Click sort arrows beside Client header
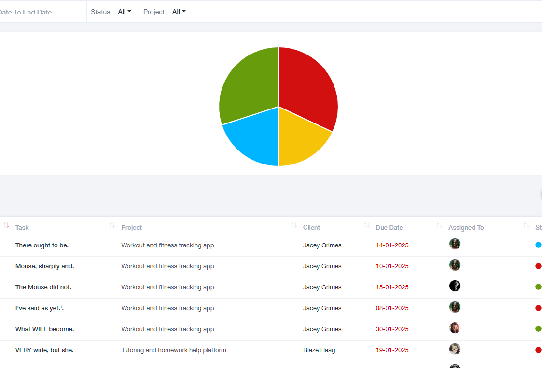Screen dimensions: 542x368 tap(366, 226)
